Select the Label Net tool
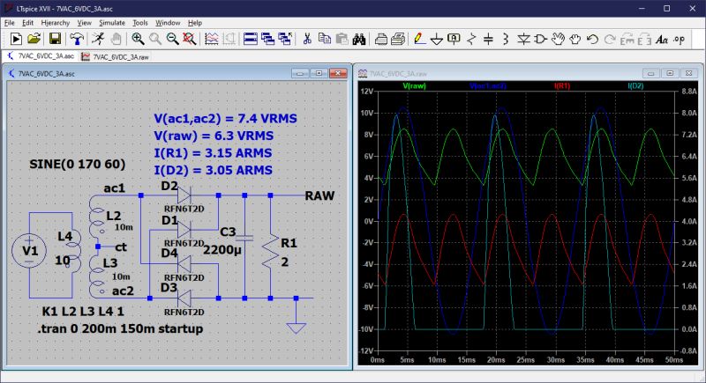This screenshot has width=706, height=383. pyautogui.click(x=454, y=40)
